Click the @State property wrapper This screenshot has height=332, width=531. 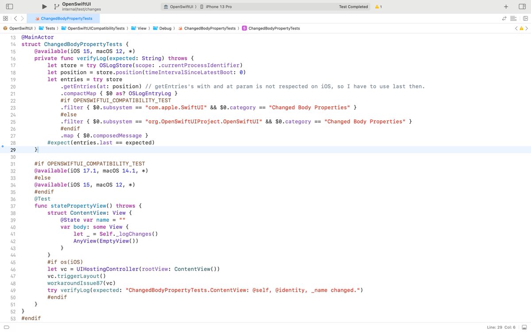pos(70,220)
